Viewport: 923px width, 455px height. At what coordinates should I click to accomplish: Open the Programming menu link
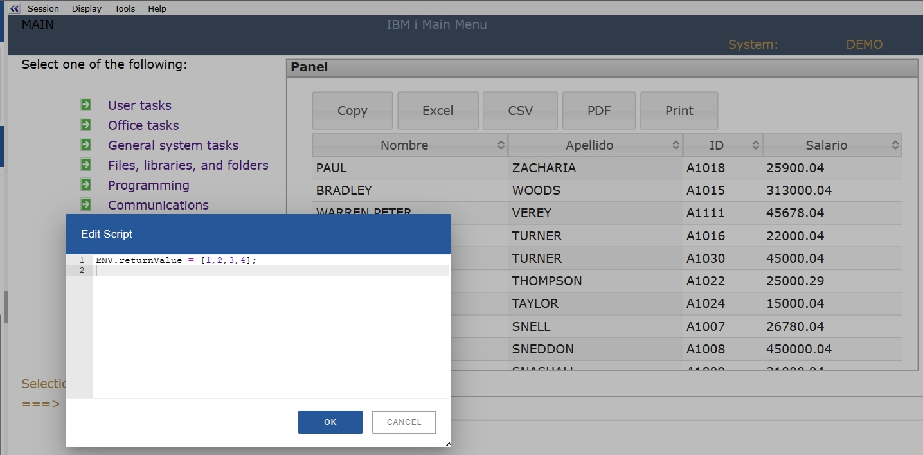(x=148, y=185)
